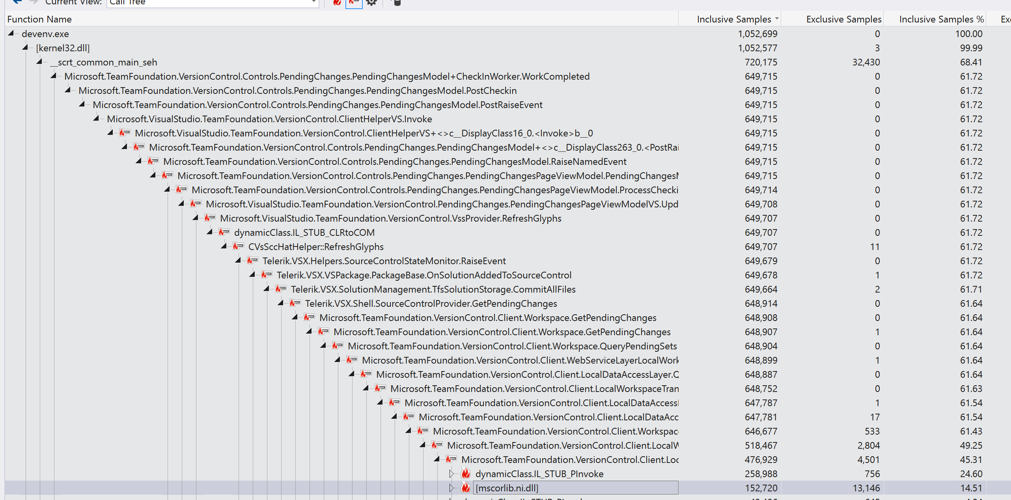Sort by Inclusive Samples column header

(x=733, y=19)
